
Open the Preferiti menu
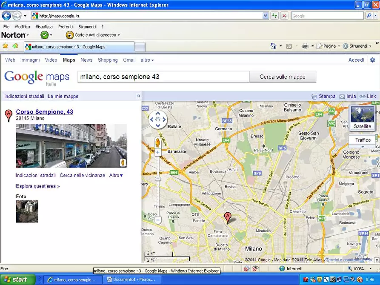coord(66,26)
